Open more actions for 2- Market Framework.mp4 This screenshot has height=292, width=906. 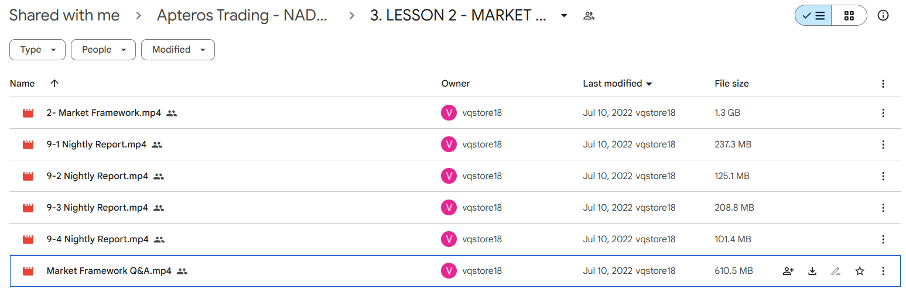tap(883, 113)
